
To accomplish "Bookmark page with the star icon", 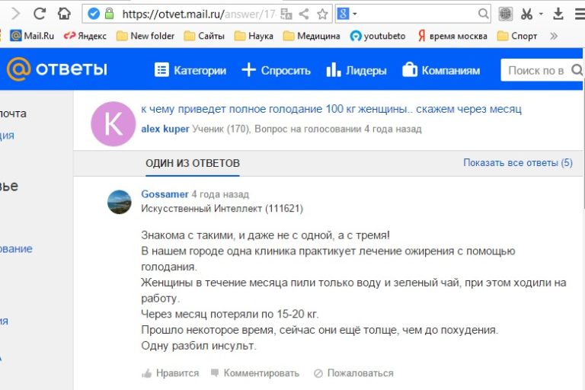I will click(322, 14).
